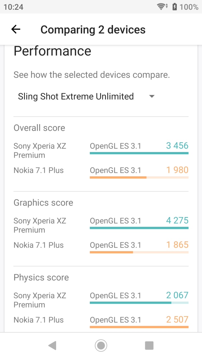Tap the 2 507 Nokia physics score
Image resolution: width=202 pixels, height=359 pixels.
tap(177, 319)
